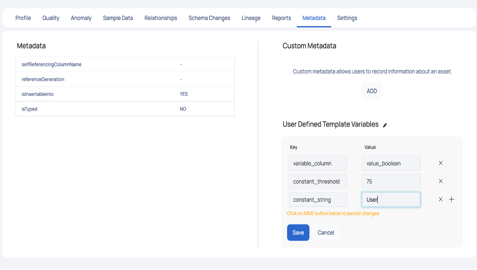The width and height of the screenshot is (477, 270).
Task: Add a new variable row with the plus icon
Action: [451, 199]
